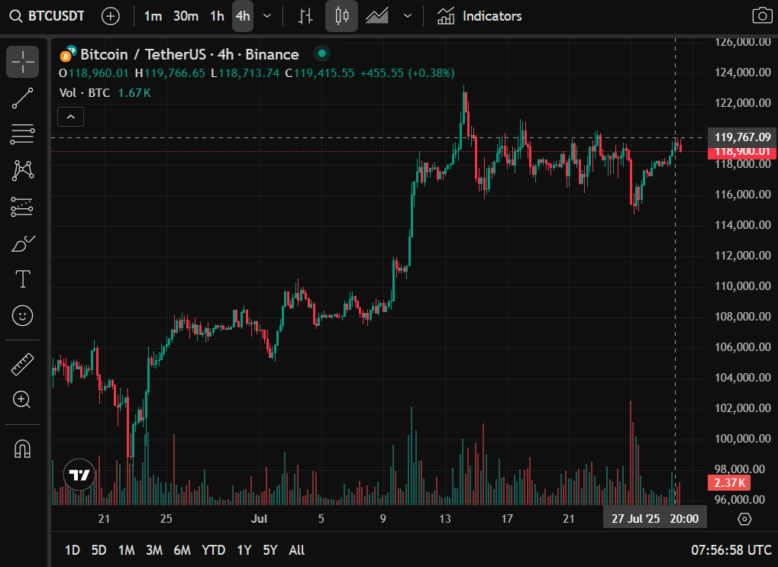Select the text annotation tool

pyautogui.click(x=23, y=279)
